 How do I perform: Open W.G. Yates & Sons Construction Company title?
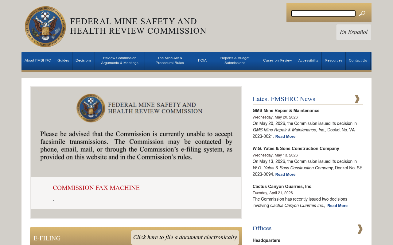tap(296, 149)
